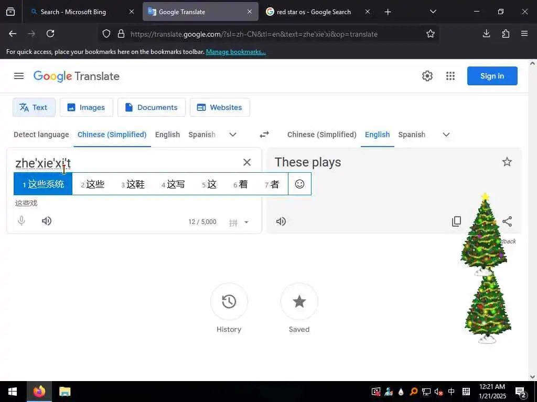Open tracking protection shield
This screenshot has width=537, height=402.
click(x=106, y=34)
